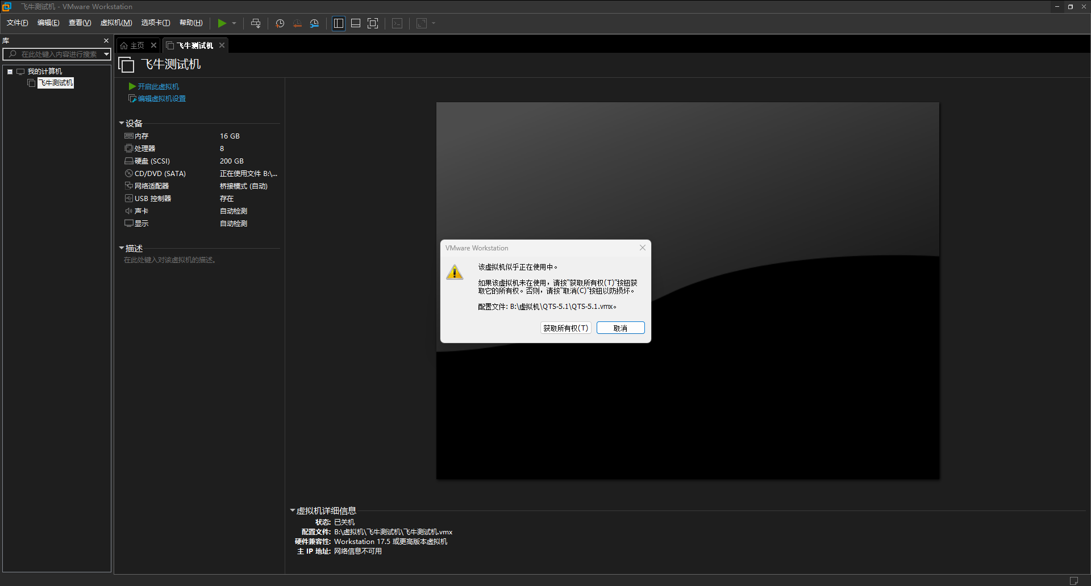Image resolution: width=1091 pixels, height=586 pixels.
Task: Open the snapshot manager icon
Action: tap(314, 23)
